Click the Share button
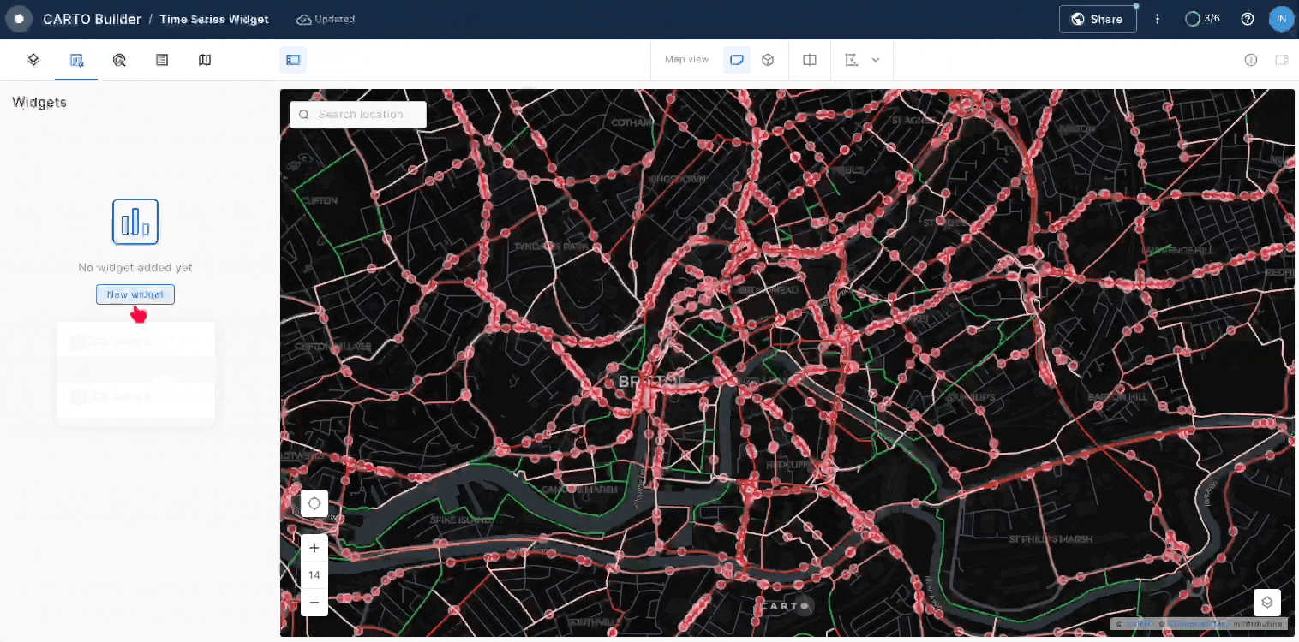Image resolution: width=1299 pixels, height=642 pixels. click(1098, 19)
